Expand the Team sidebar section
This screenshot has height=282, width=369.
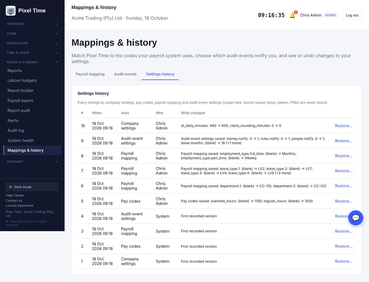click(x=32, y=34)
